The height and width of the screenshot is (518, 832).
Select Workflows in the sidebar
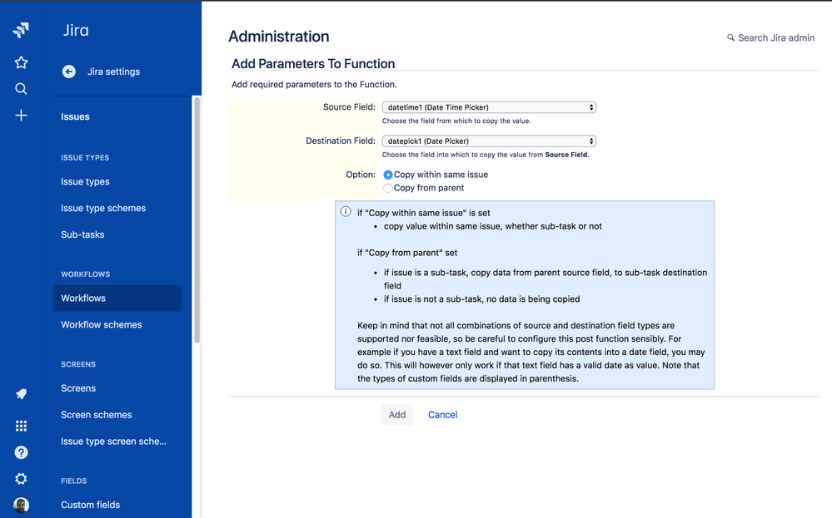pos(117,298)
